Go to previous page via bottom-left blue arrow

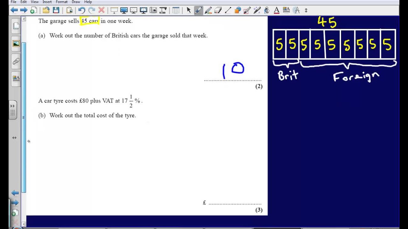pos(15,193)
